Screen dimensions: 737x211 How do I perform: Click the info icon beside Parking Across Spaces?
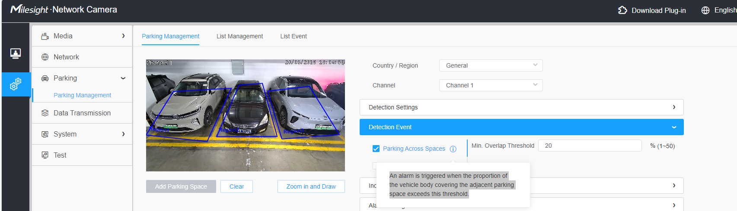[x=453, y=149]
